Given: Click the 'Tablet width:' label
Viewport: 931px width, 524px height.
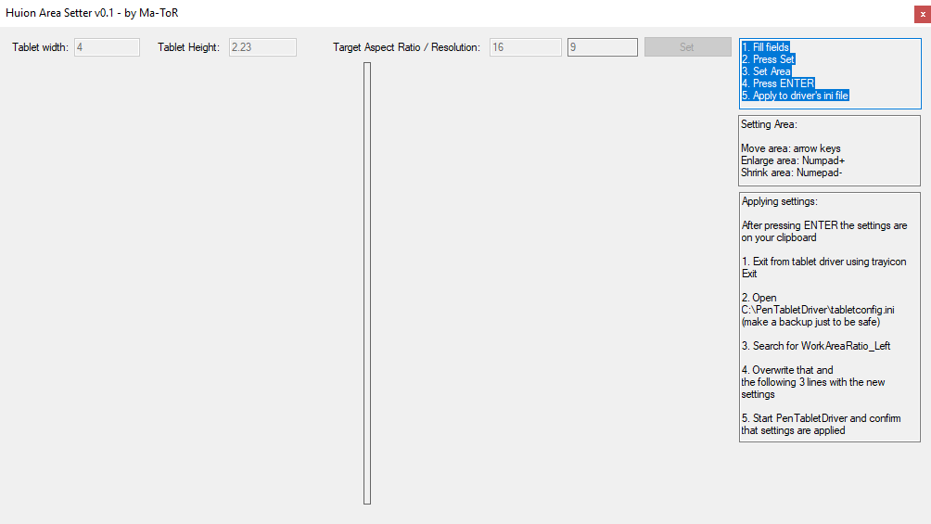Looking at the screenshot, I should 41,47.
